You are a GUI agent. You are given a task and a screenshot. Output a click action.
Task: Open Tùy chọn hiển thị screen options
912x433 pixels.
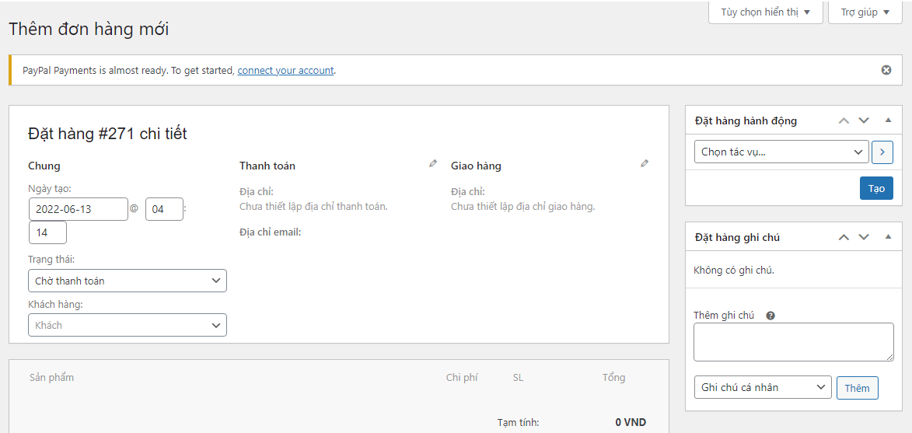[x=765, y=12]
